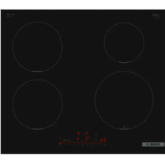Select the front-left zone display showing 0

point(78,139)
